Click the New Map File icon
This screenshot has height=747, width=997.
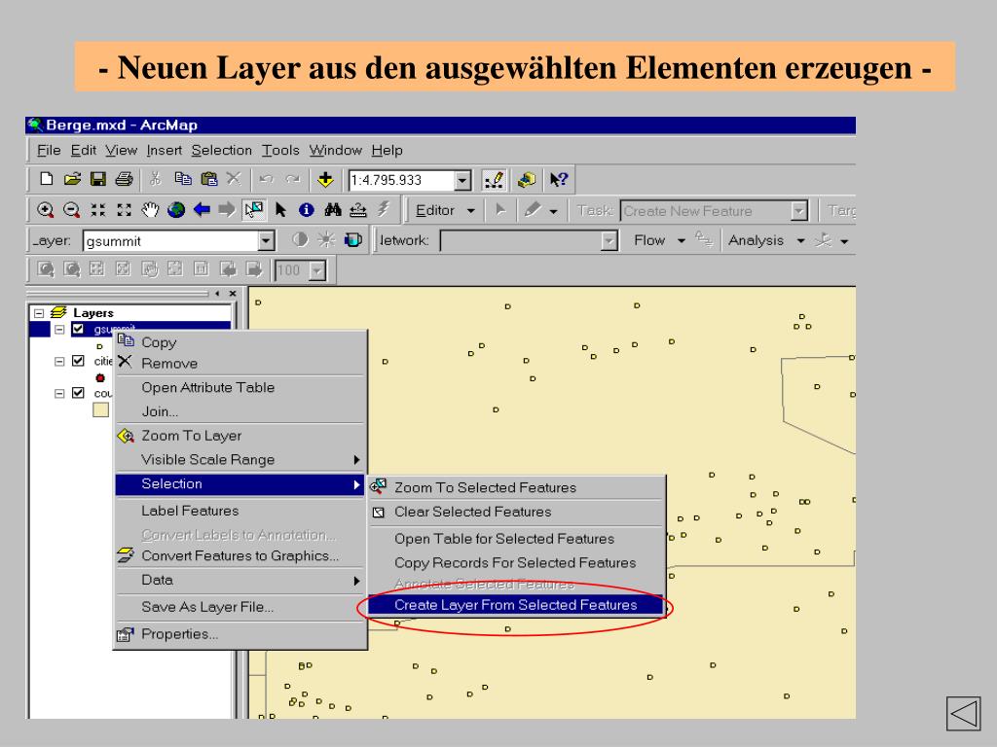pos(46,179)
